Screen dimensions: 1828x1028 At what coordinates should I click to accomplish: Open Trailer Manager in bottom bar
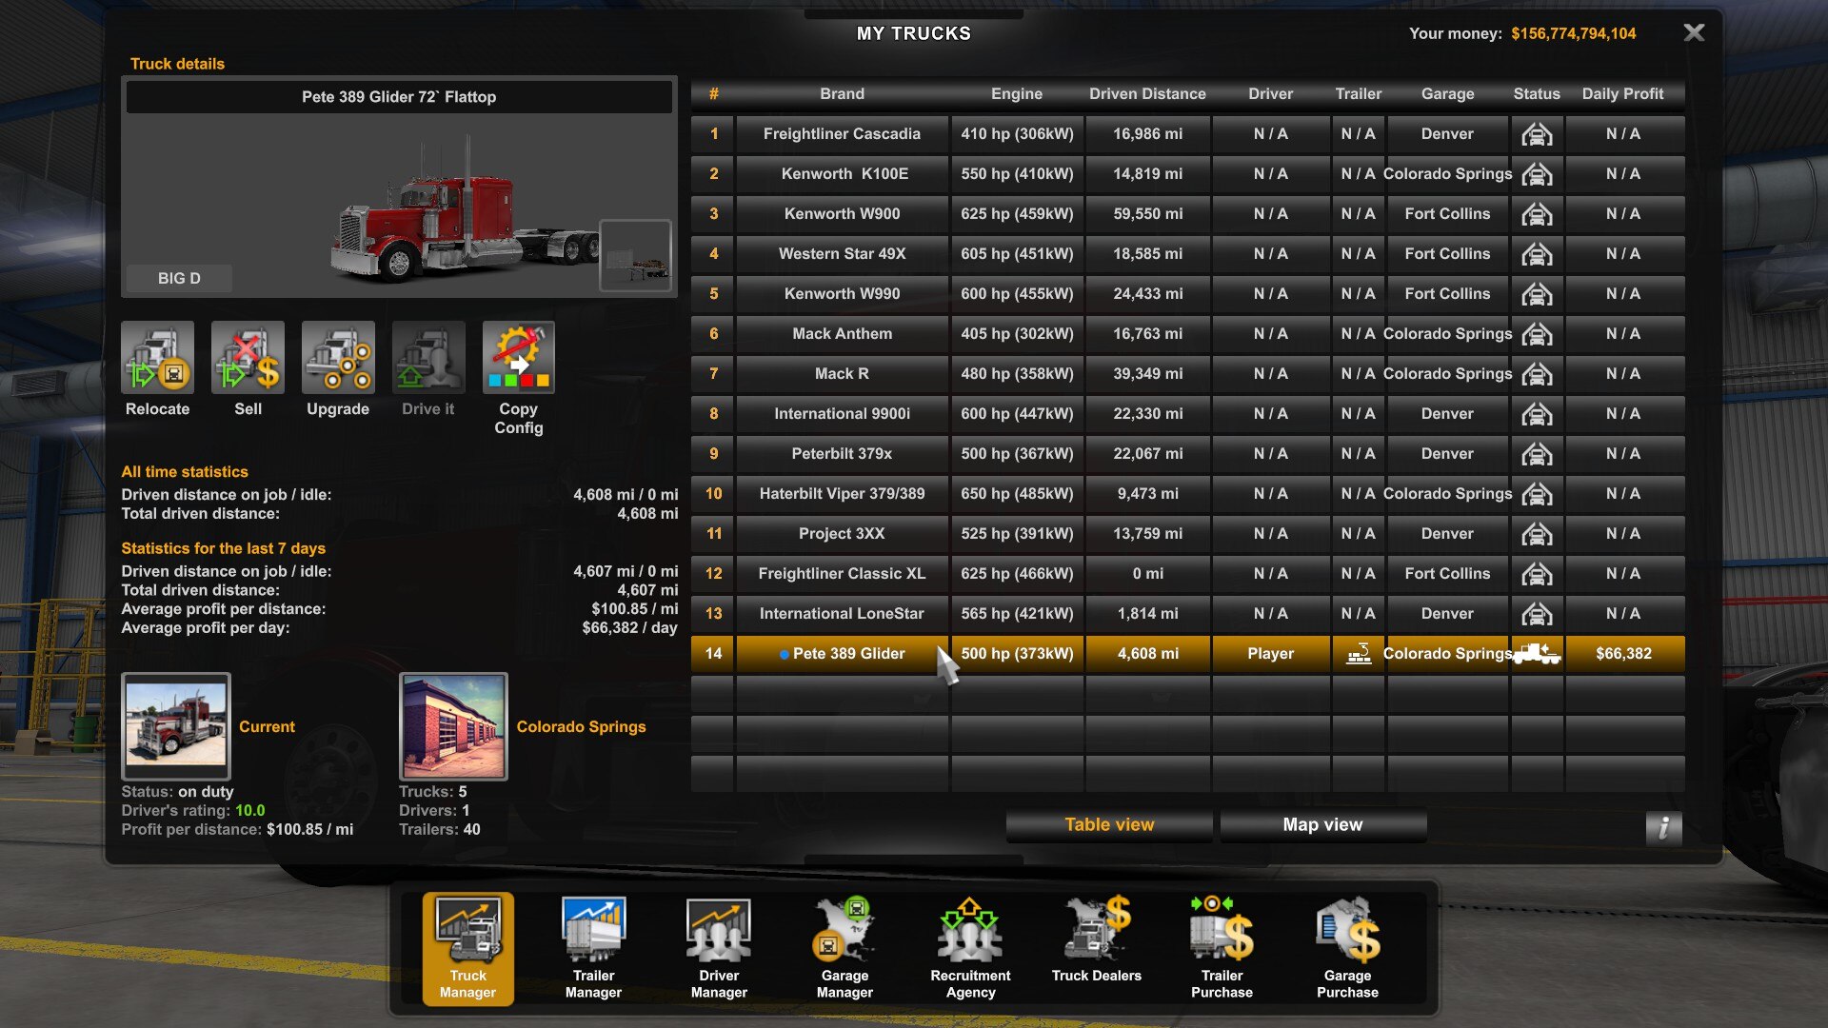[x=593, y=948]
